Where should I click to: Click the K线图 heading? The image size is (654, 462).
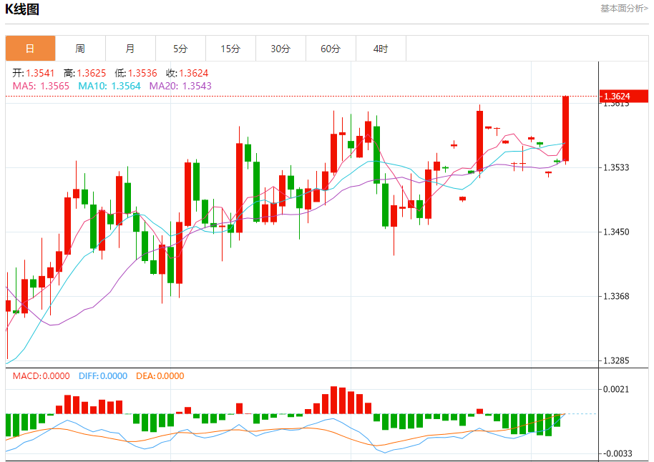[x=22, y=9]
